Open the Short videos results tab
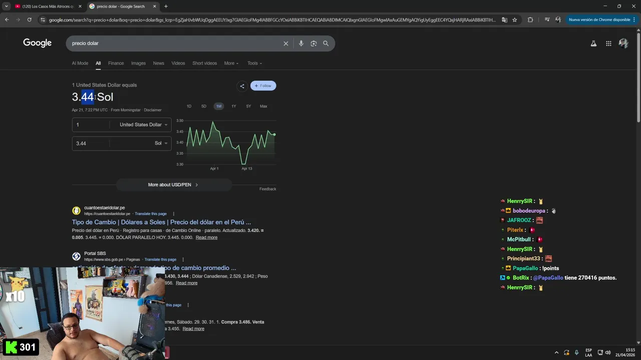The width and height of the screenshot is (641, 360). click(x=204, y=63)
